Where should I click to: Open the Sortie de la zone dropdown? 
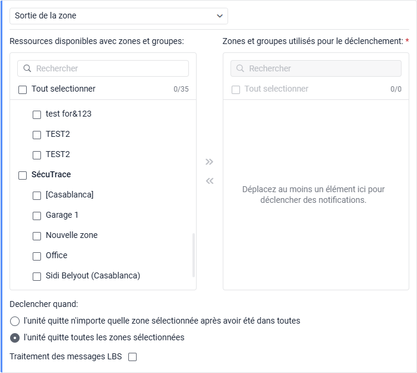point(119,15)
